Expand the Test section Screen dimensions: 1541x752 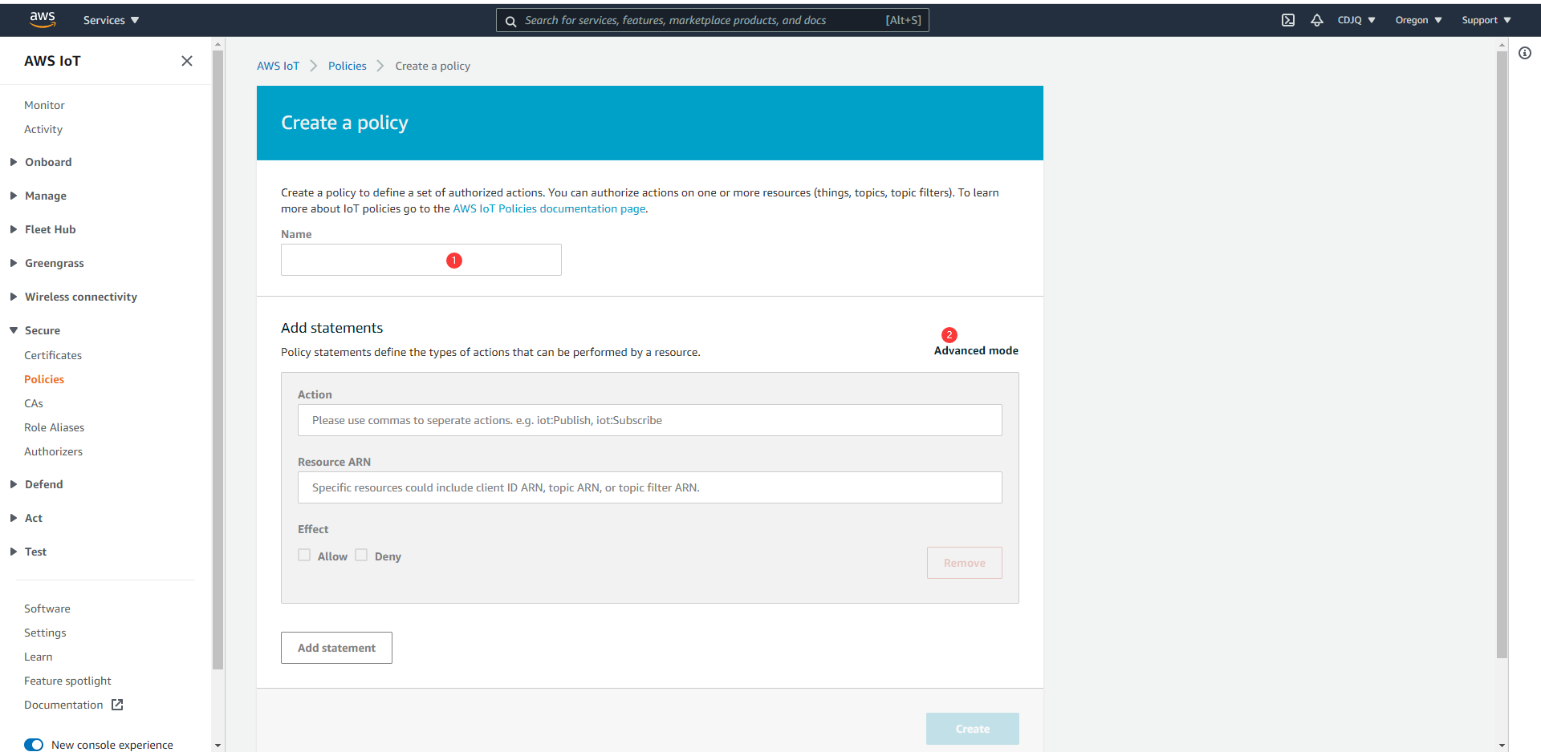tap(28, 552)
